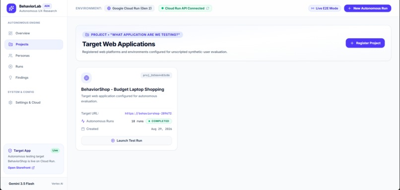Navigate to Findings

tap(34, 77)
